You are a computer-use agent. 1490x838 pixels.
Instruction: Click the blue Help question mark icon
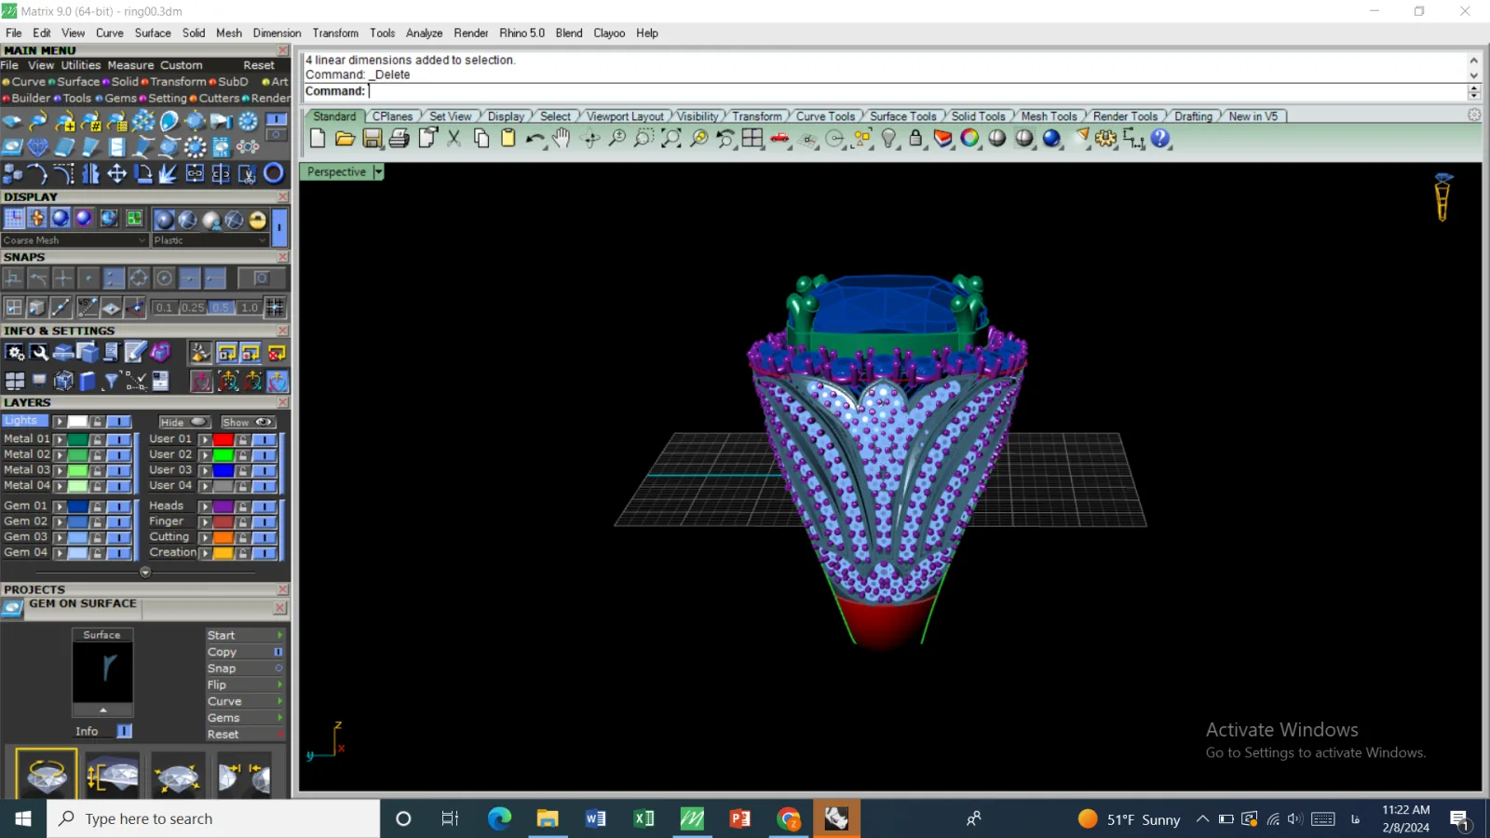point(1160,139)
